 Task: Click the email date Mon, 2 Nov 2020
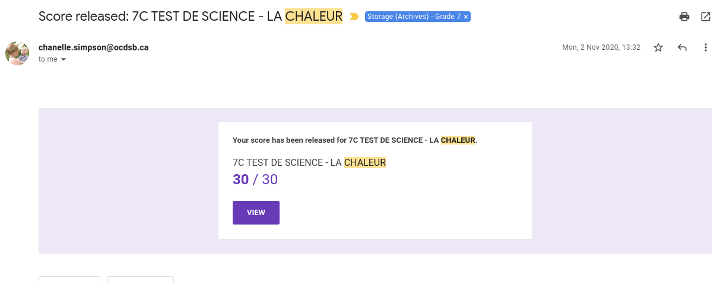601,47
